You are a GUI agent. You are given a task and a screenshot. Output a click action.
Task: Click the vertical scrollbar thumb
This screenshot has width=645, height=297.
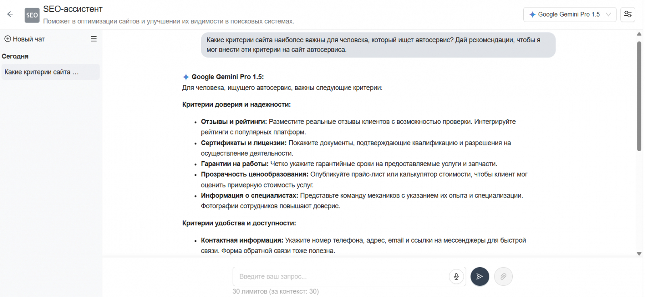(639, 96)
